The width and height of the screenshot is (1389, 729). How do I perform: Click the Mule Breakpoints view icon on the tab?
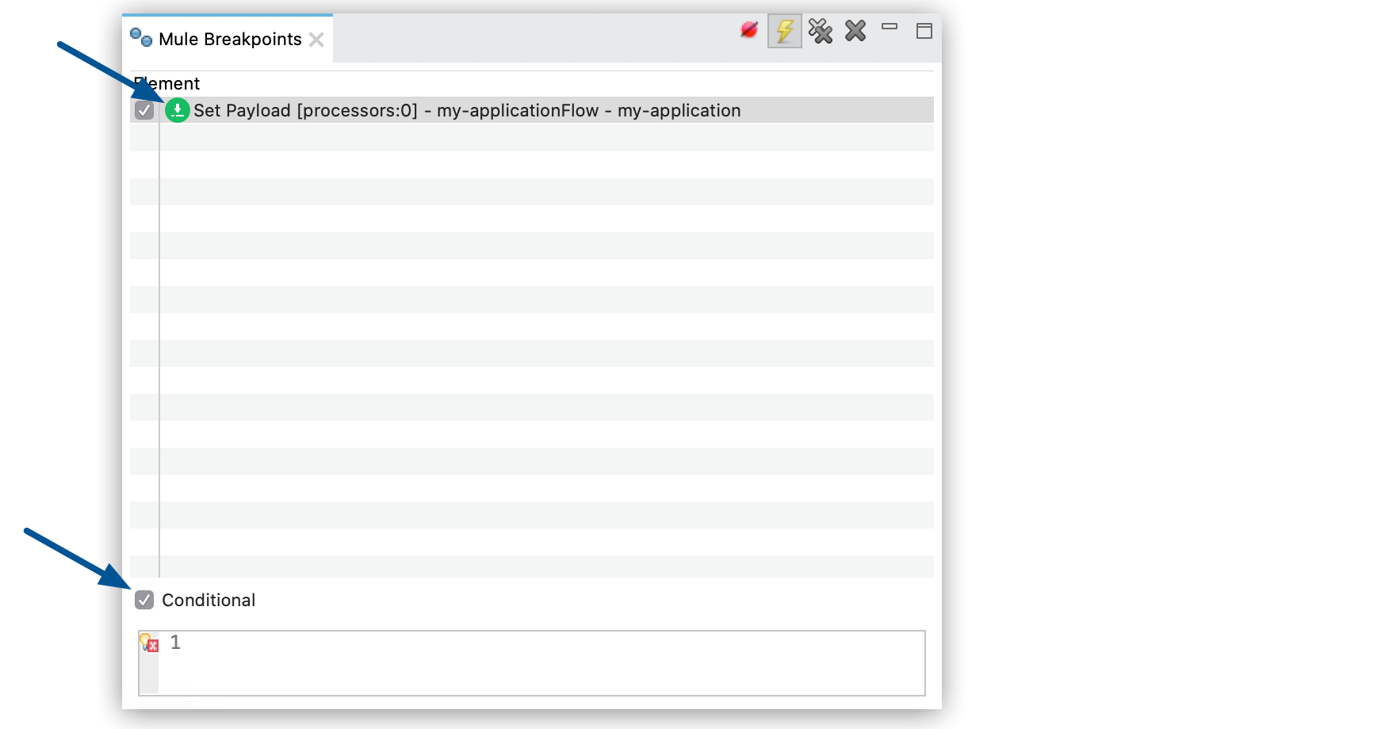click(x=142, y=37)
